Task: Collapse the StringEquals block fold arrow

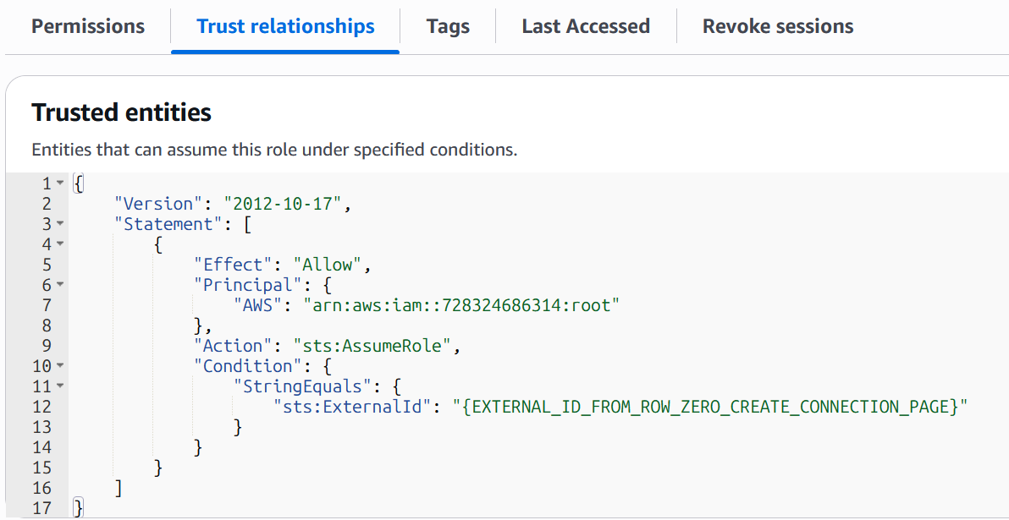Action: point(60,386)
